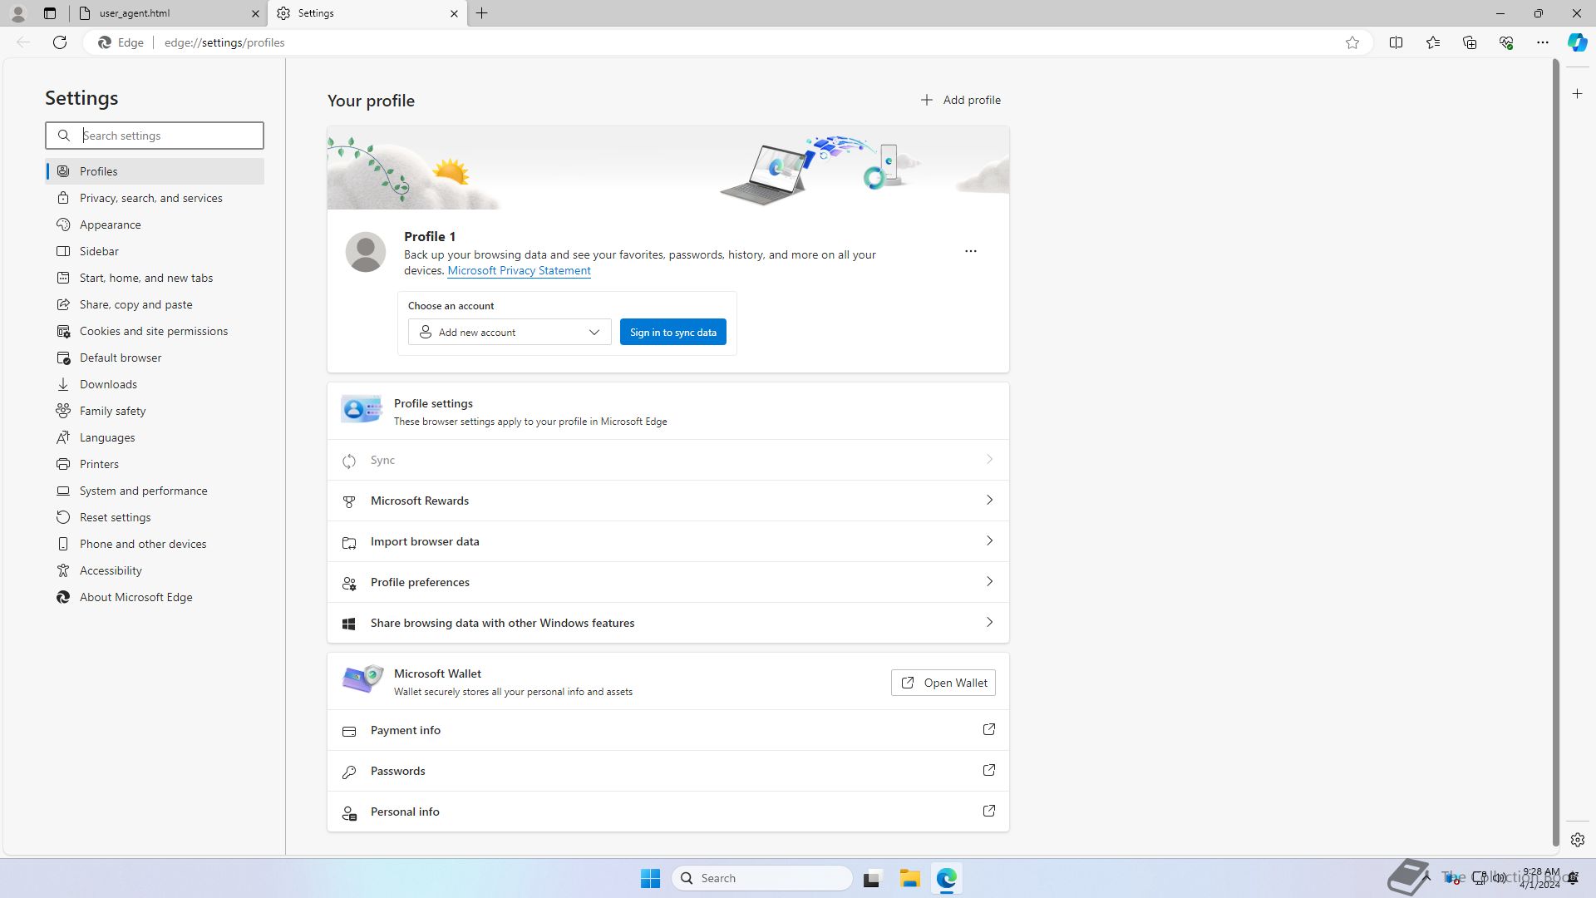Open sidebar settings gear icon
This screenshot has width=1596, height=898.
1577,840
